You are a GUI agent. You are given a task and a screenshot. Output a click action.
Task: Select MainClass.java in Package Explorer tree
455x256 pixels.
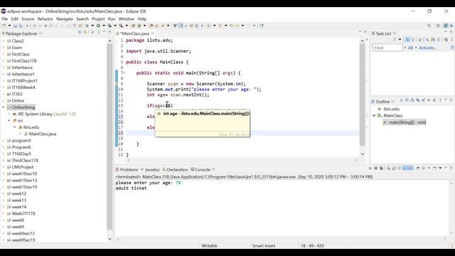coord(43,134)
